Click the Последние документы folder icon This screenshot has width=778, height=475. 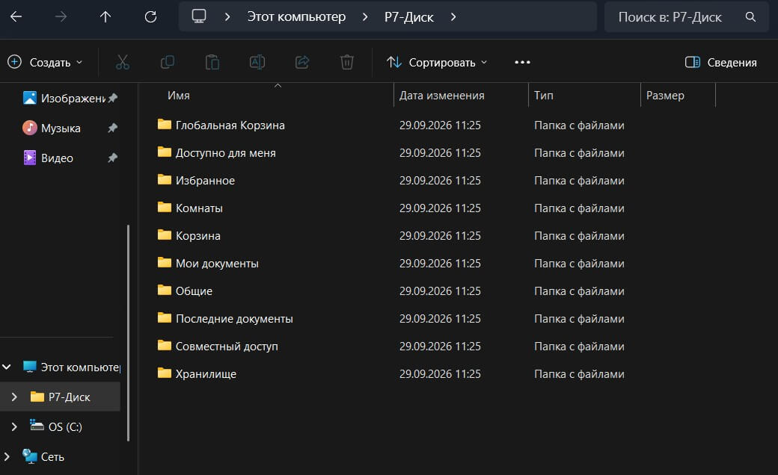165,318
